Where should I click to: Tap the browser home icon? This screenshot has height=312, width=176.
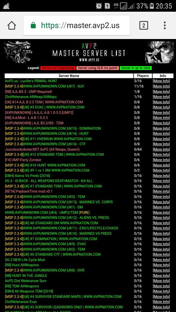tap(12, 25)
